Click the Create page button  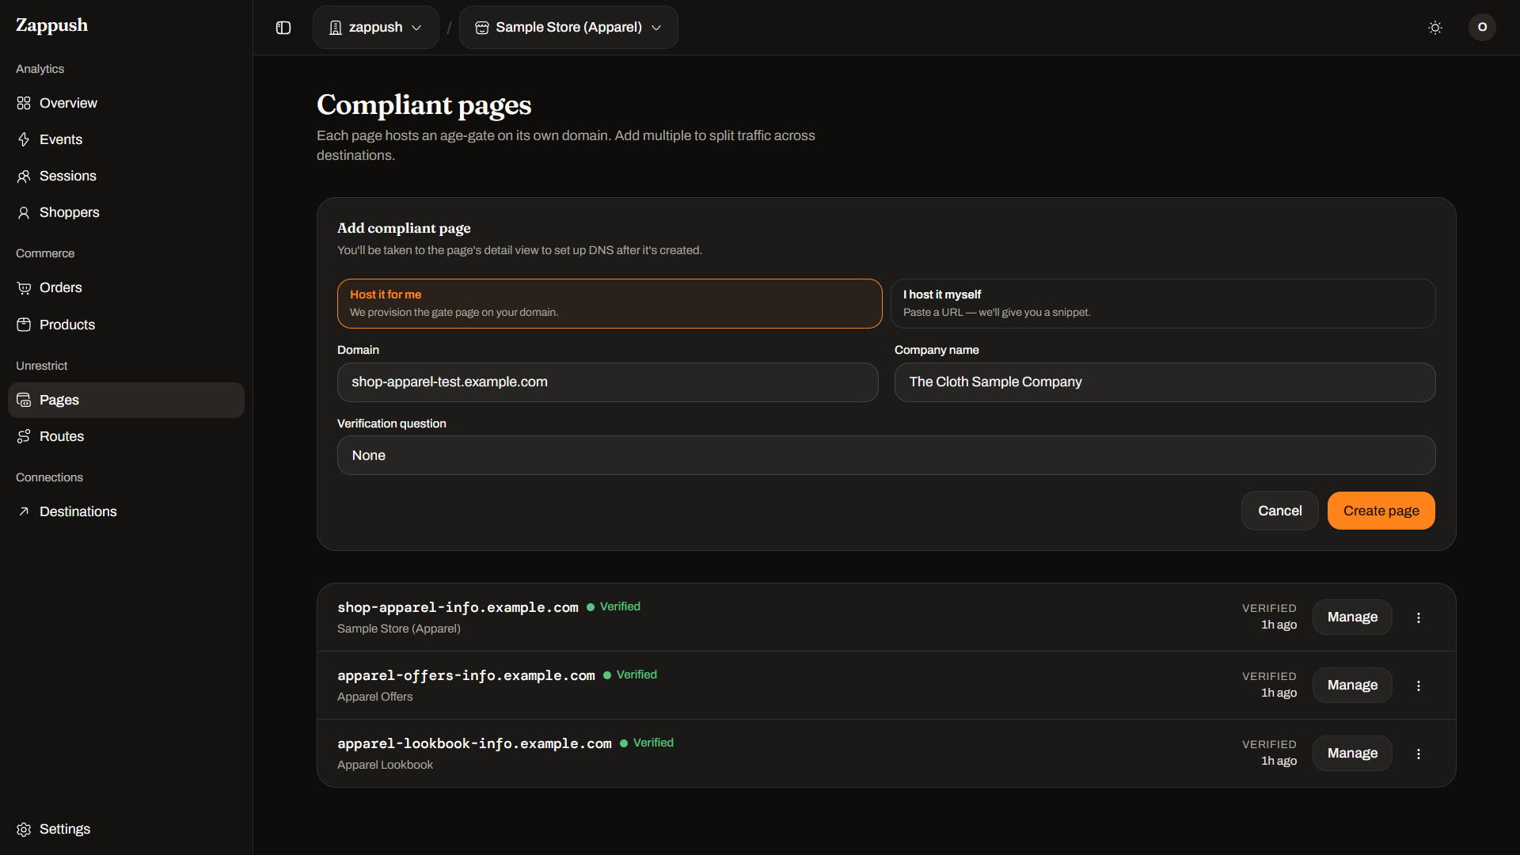coord(1381,511)
